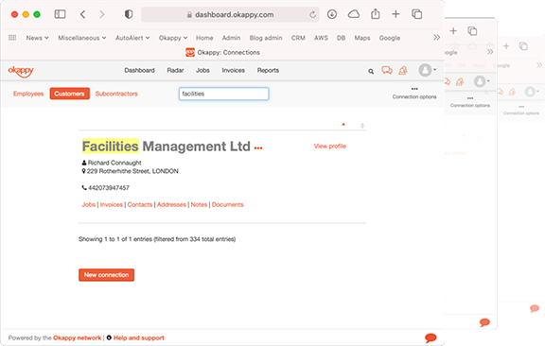Go back with the back arrow
Viewport: 545px width, 346px height.
coord(82,14)
